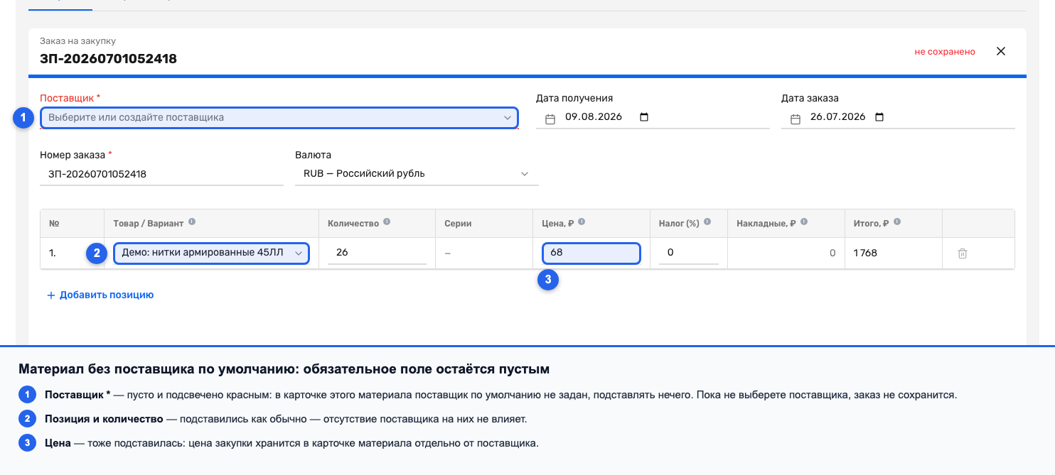Open the Поставщик supplier dropdown

click(279, 117)
